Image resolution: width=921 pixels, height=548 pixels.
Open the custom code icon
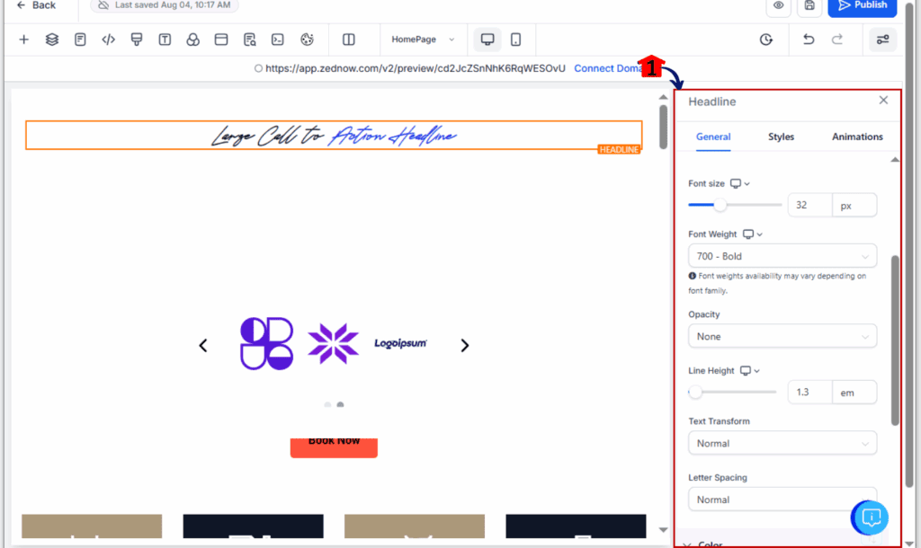pyautogui.click(x=108, y=40)
